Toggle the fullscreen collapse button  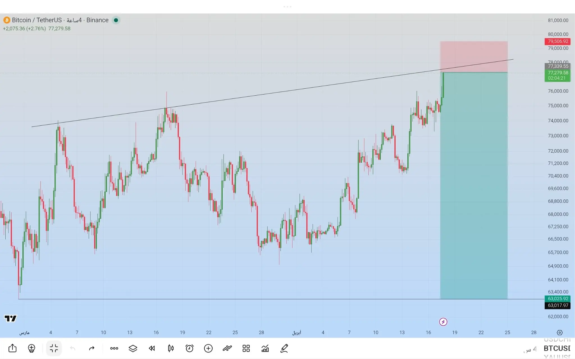pos(54,348)
